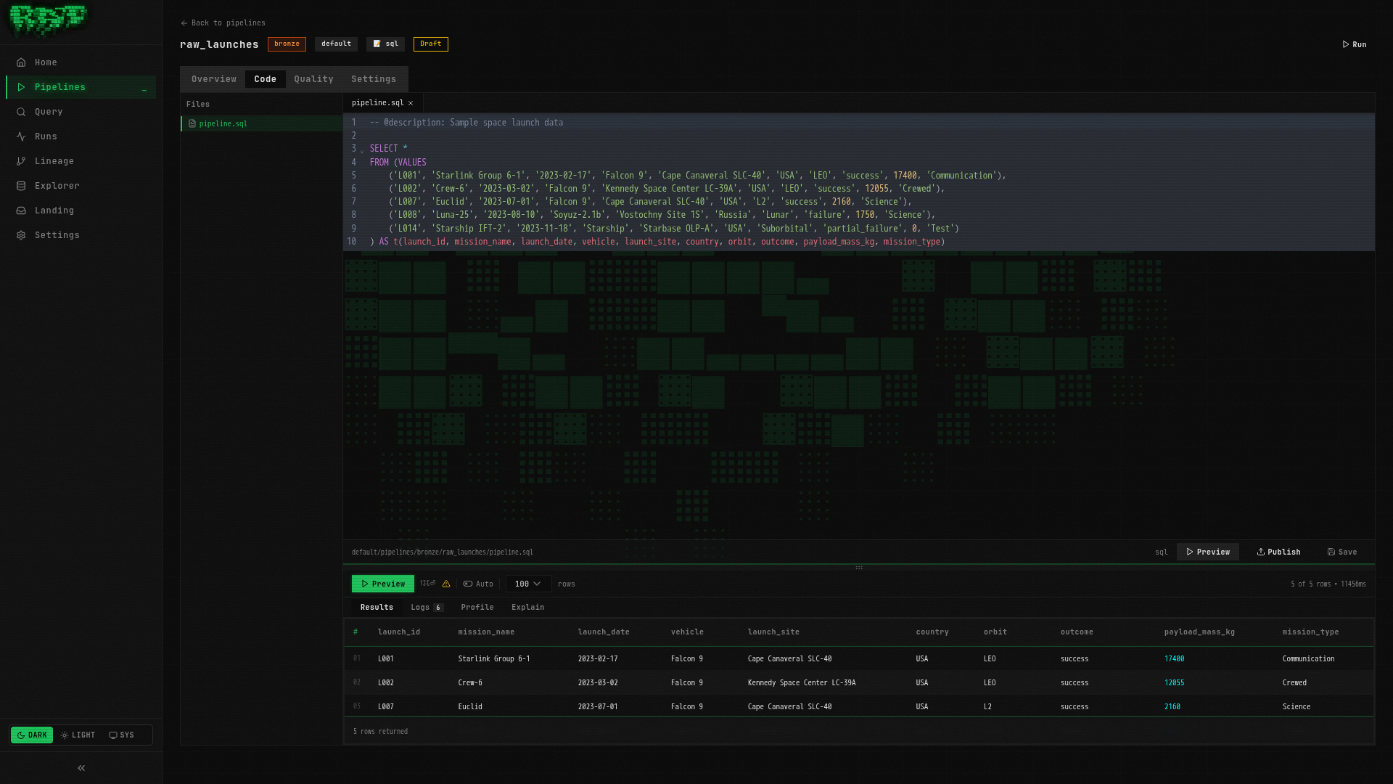Click the Draft status badge
Image resolution: width=1393 pixels, height=784 pixels.
pyautogui.click(x=430, y=44)
